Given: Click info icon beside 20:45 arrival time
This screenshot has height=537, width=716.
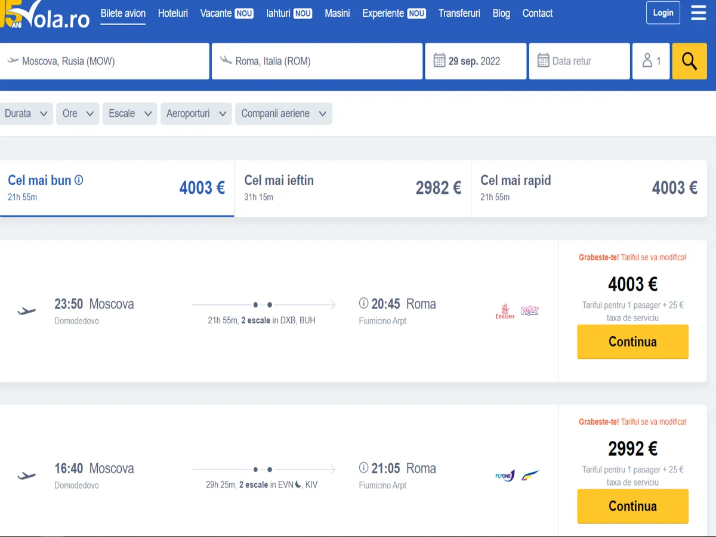Looking at the screenshot, I should (363, 304).
